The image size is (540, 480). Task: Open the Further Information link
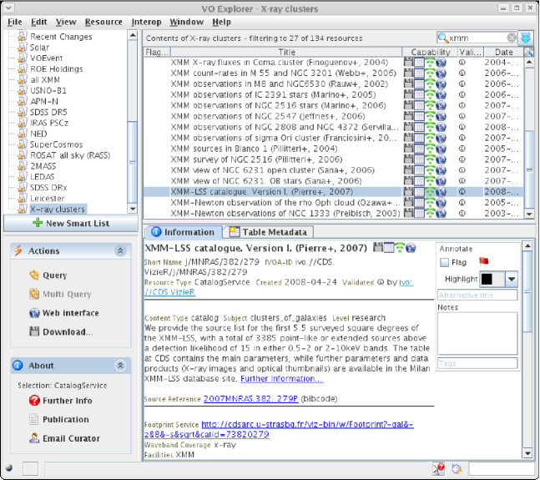282,378
